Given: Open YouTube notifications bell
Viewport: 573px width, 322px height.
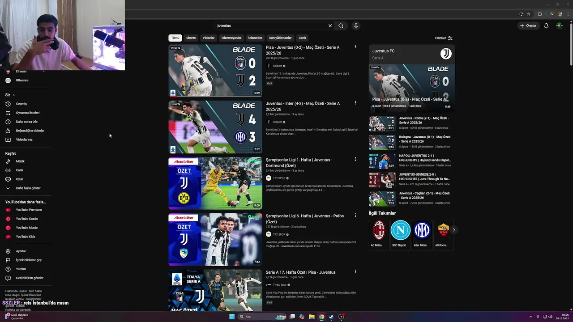Looking at the screenshot, I should tap(546, 25).
